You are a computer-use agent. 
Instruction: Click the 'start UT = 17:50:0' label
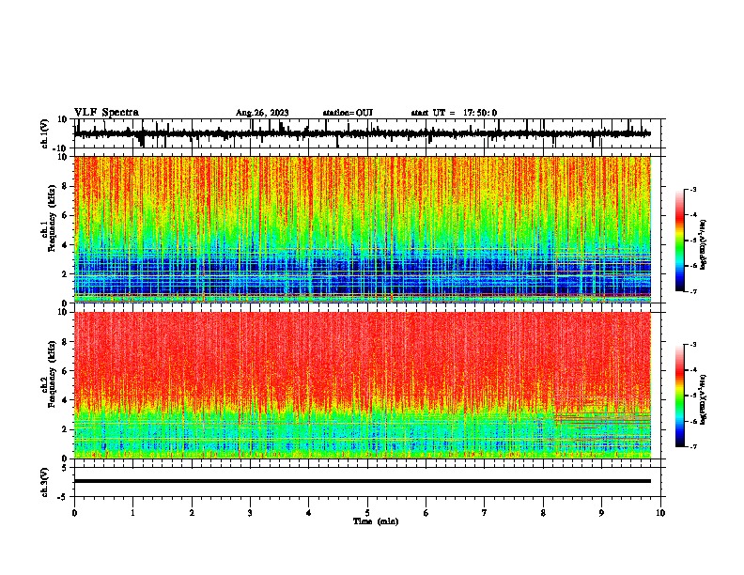(x=454, y=113)
